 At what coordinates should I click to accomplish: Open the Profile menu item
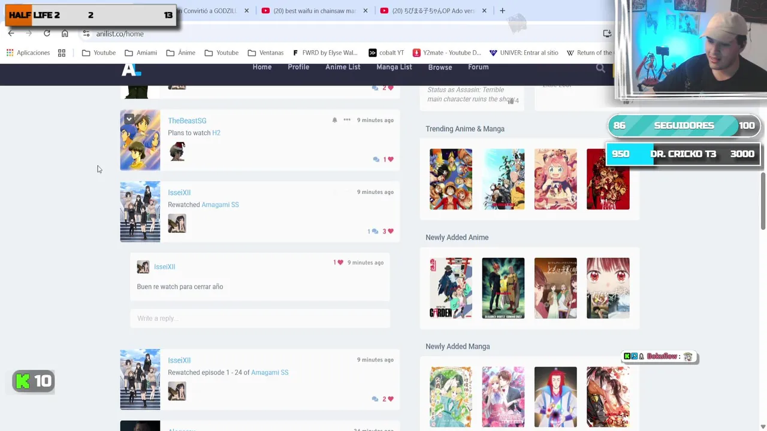[x=298, y=67]
